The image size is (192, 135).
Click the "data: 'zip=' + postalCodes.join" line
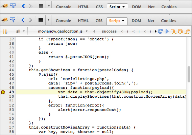tap(93, 83)
